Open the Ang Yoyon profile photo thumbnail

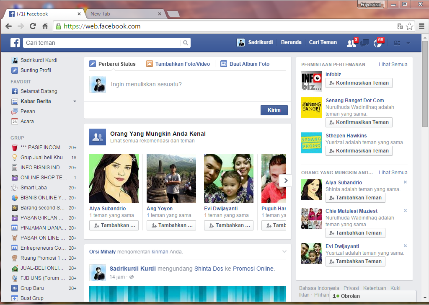tap(171, 178)
